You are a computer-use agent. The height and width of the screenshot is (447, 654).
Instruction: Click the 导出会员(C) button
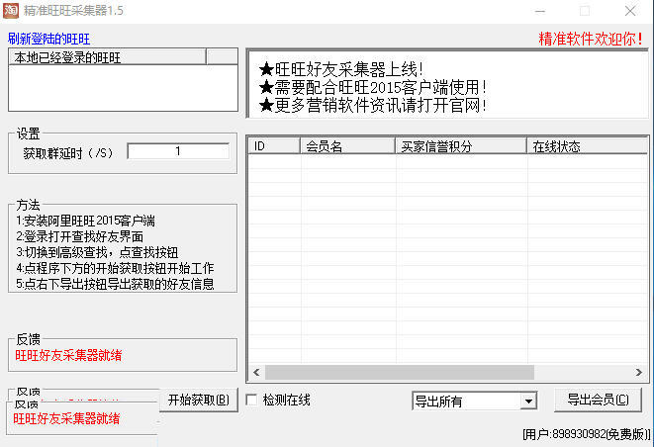click(598, 400)
